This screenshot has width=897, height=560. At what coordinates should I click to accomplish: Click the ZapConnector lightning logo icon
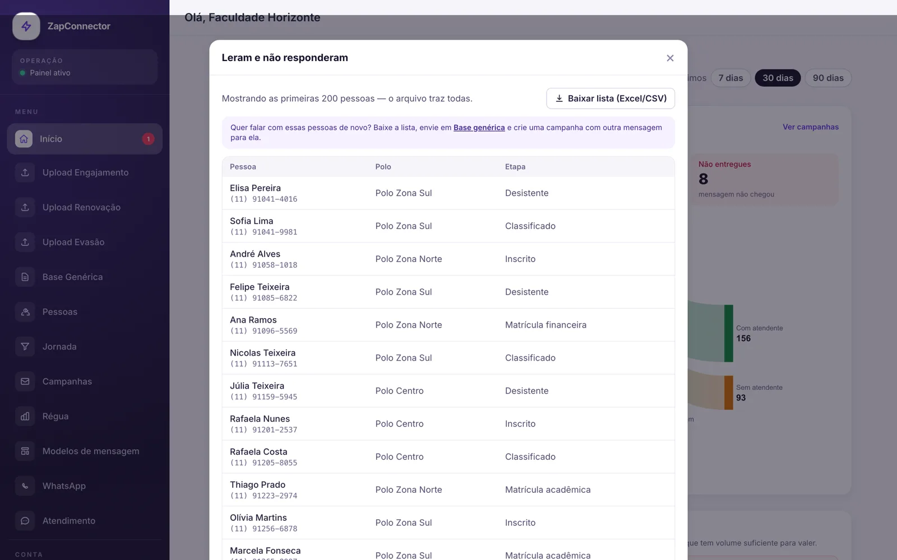(x=26, y=26)
